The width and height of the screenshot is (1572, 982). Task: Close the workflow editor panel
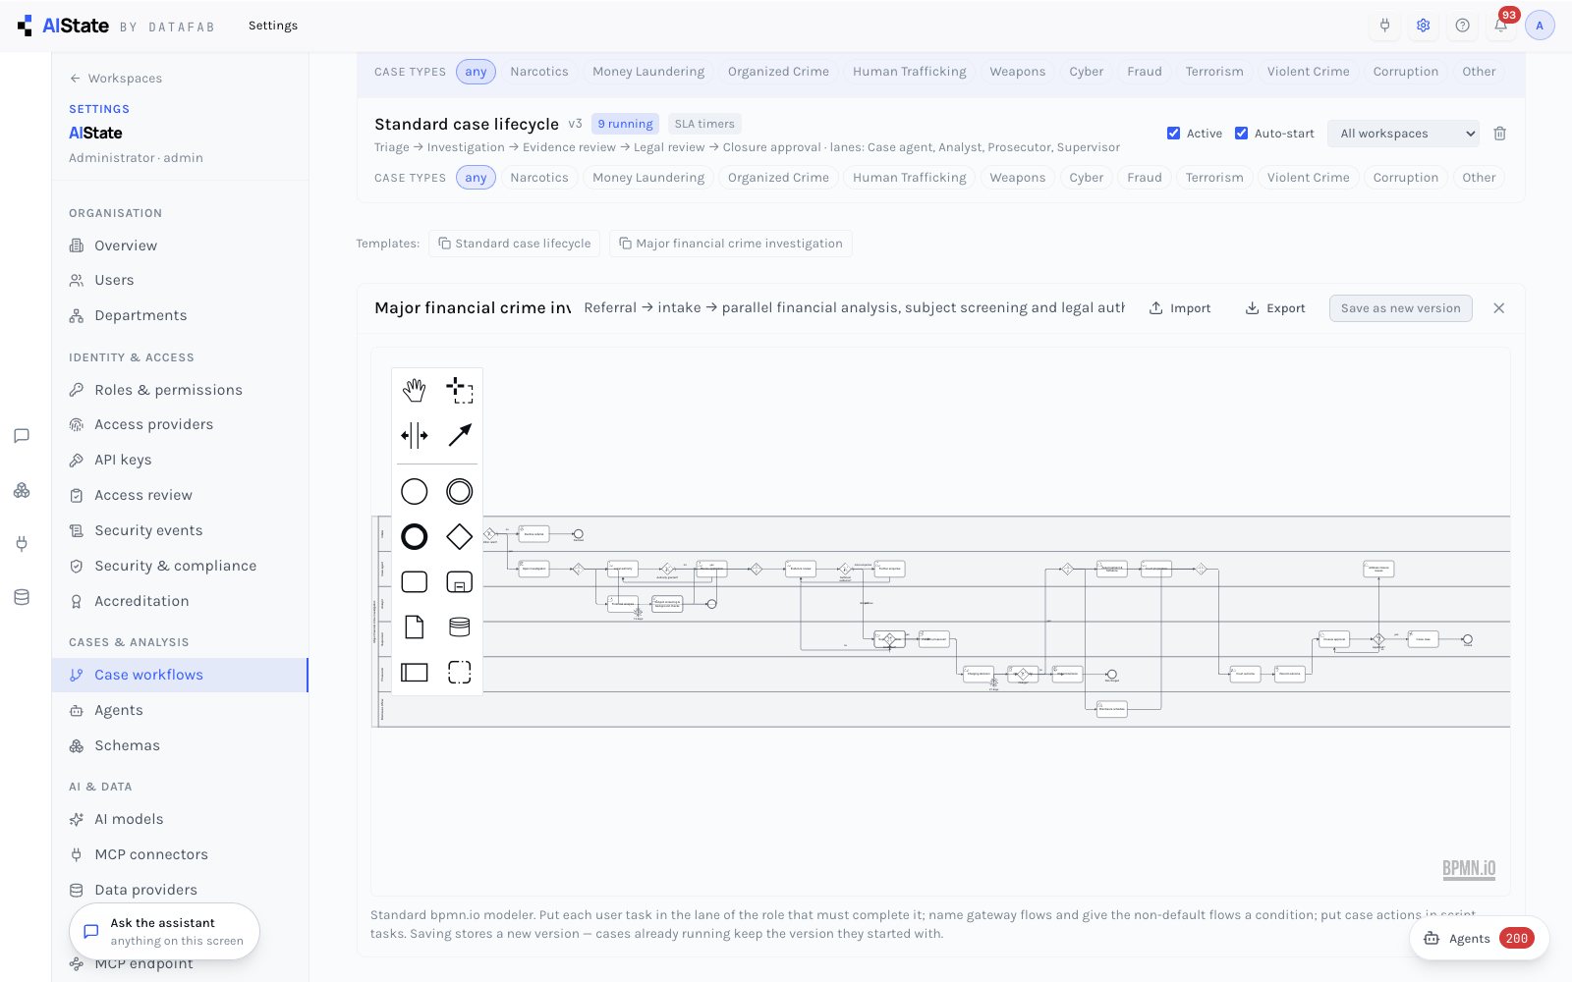point(1498,308)
